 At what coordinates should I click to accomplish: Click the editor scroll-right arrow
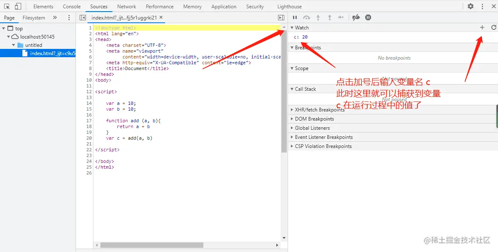click(x=278, y=245)
